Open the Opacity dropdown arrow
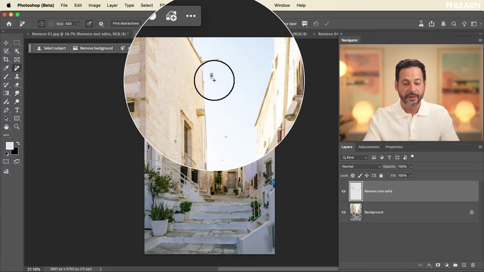The width and height of the screenshot is (484, 272). (x=411, y=166)
